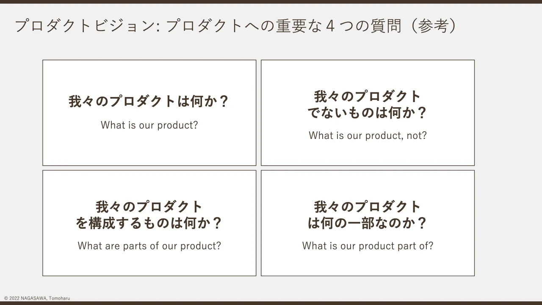Select the line を構成するものは何か？
This screenshot has width=542, height=305.
[149, 223]
